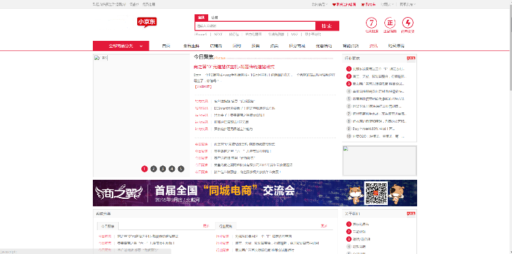The image size is (512, 254).
Task: Open the DCSmart article row in news list
Action: (x=244, y=108)
